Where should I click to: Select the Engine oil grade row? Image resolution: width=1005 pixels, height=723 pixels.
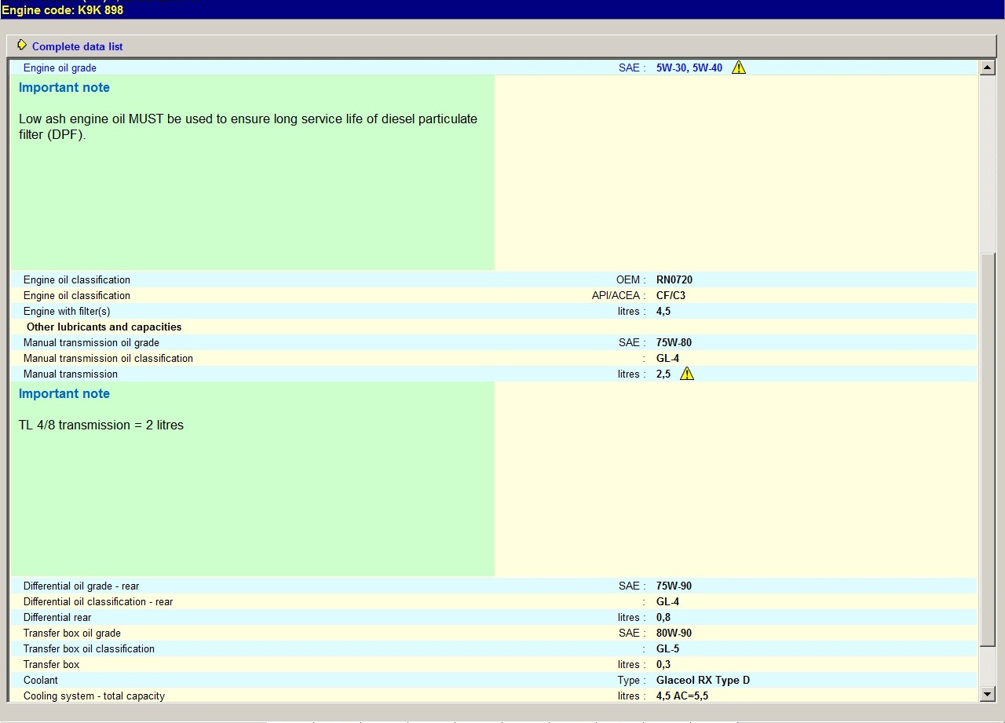click(x=60, y=68)
